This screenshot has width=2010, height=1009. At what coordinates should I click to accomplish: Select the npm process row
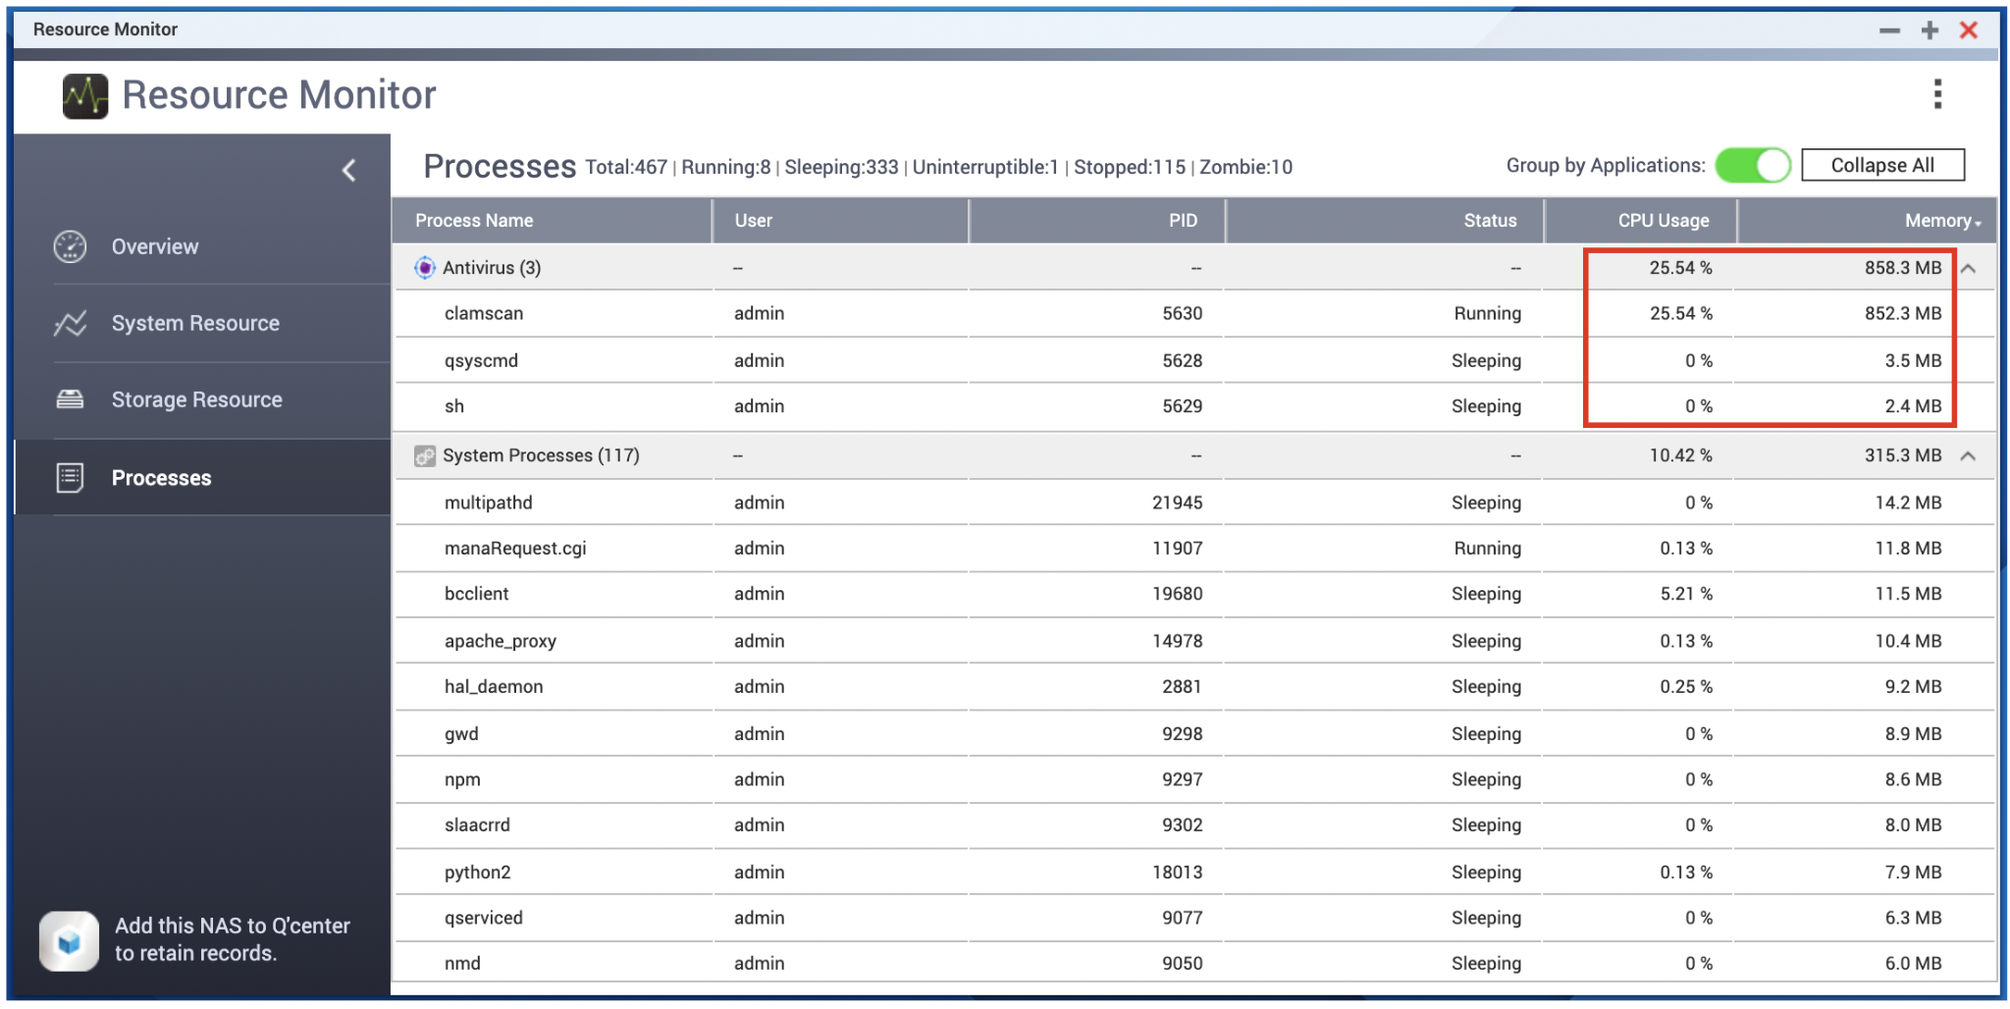click(x=1194, y=779)
